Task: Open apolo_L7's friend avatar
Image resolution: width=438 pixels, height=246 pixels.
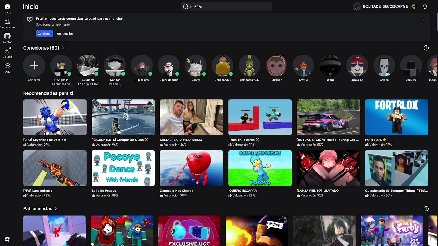Action: pos(357,66)
